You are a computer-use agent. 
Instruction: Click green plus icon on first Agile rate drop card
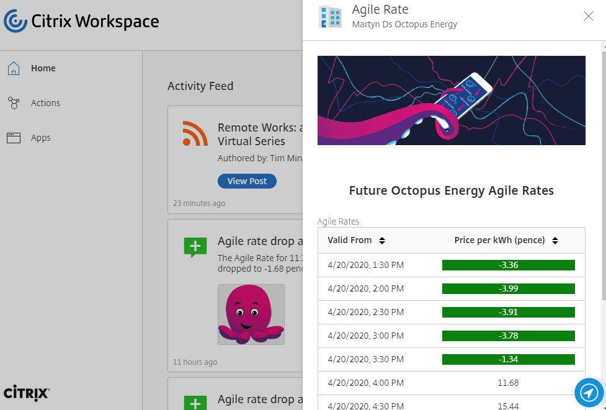[195, 247]
